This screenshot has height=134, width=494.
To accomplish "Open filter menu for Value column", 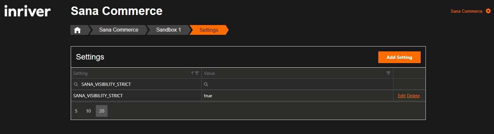I will [388, 73].
